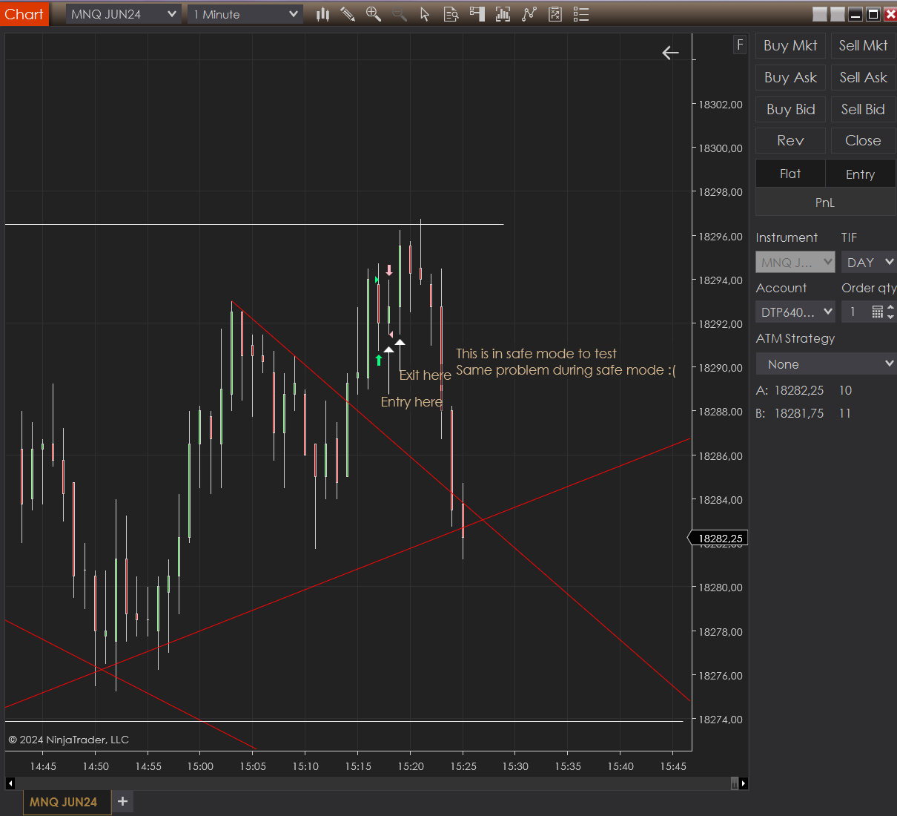Viewport: 897px width, 816px height.
Task: Click the Sell Ask button
Action: (x=863, y=77)
